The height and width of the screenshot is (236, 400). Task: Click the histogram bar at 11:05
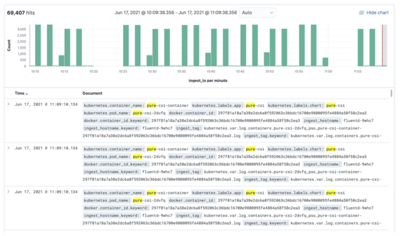pyautogui.click(x=360, y=47)
